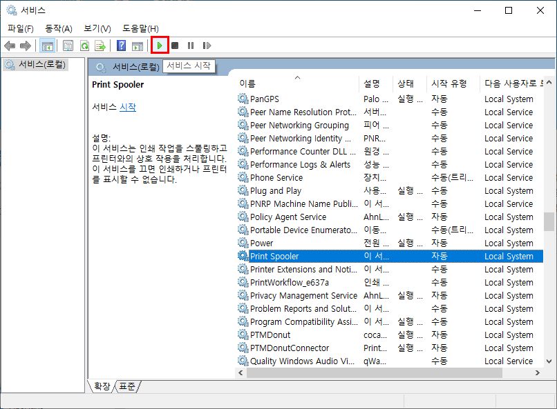Select Program Compatibility Assi... service

coord(390,322)
